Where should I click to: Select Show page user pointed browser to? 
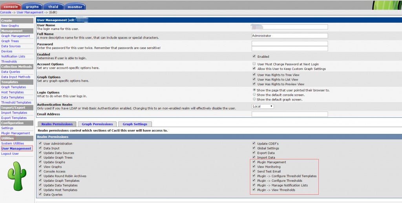(x=254, y=90)
